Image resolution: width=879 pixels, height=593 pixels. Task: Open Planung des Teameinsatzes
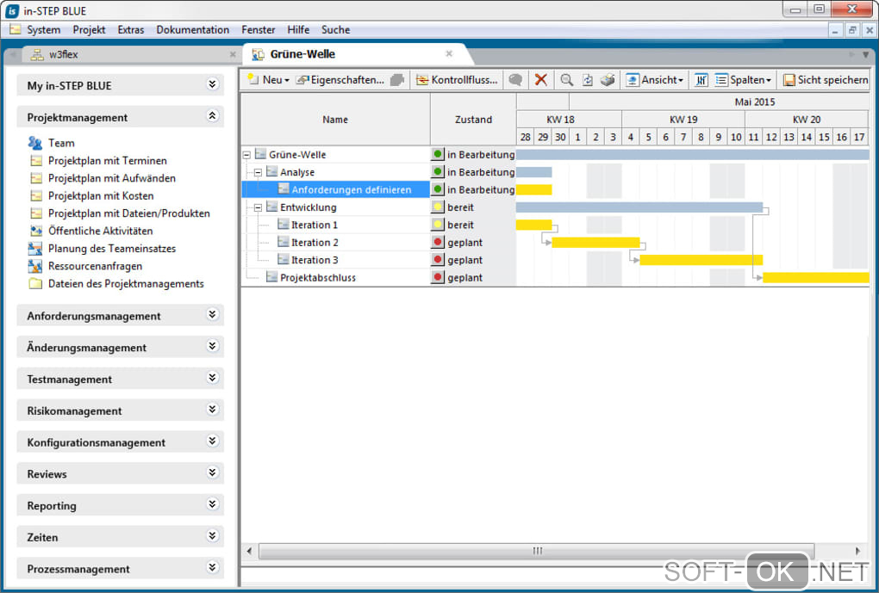click(x=111, y=249)
